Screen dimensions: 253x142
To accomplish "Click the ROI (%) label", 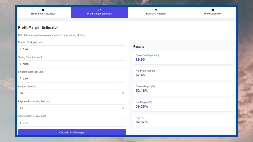I will tap(140, 118).
